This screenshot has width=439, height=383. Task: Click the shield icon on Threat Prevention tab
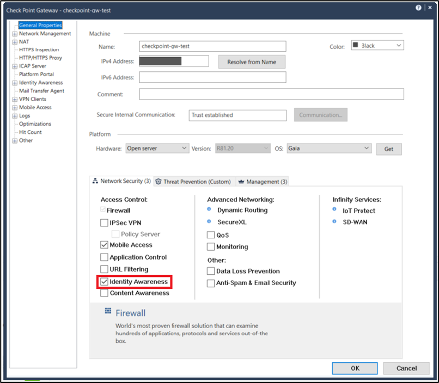pyautogui.click(x=158, y=182)
